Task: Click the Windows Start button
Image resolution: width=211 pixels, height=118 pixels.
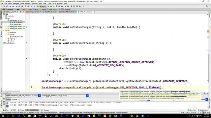Action: [2, 116]
